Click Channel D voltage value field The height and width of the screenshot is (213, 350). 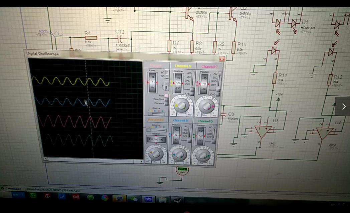point(203,164)
